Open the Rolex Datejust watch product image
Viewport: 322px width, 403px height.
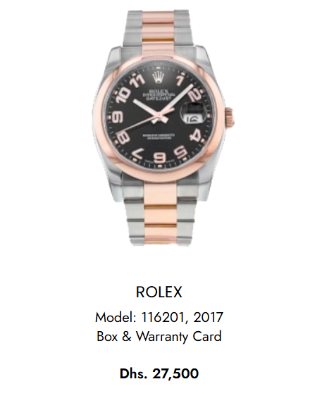[x=163, y=128]
